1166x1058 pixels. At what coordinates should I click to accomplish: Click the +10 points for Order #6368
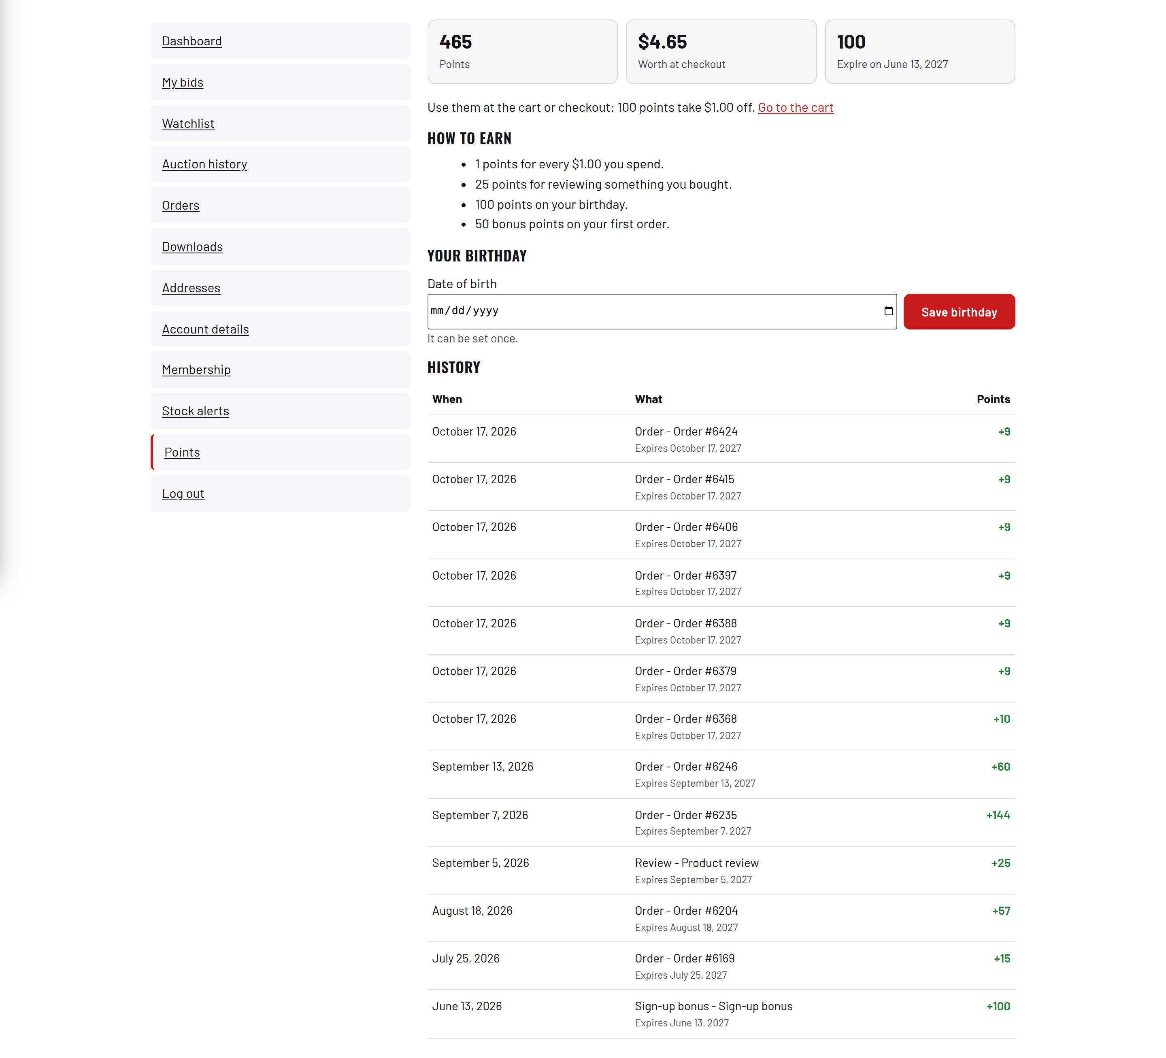[x=1001, y=719]
